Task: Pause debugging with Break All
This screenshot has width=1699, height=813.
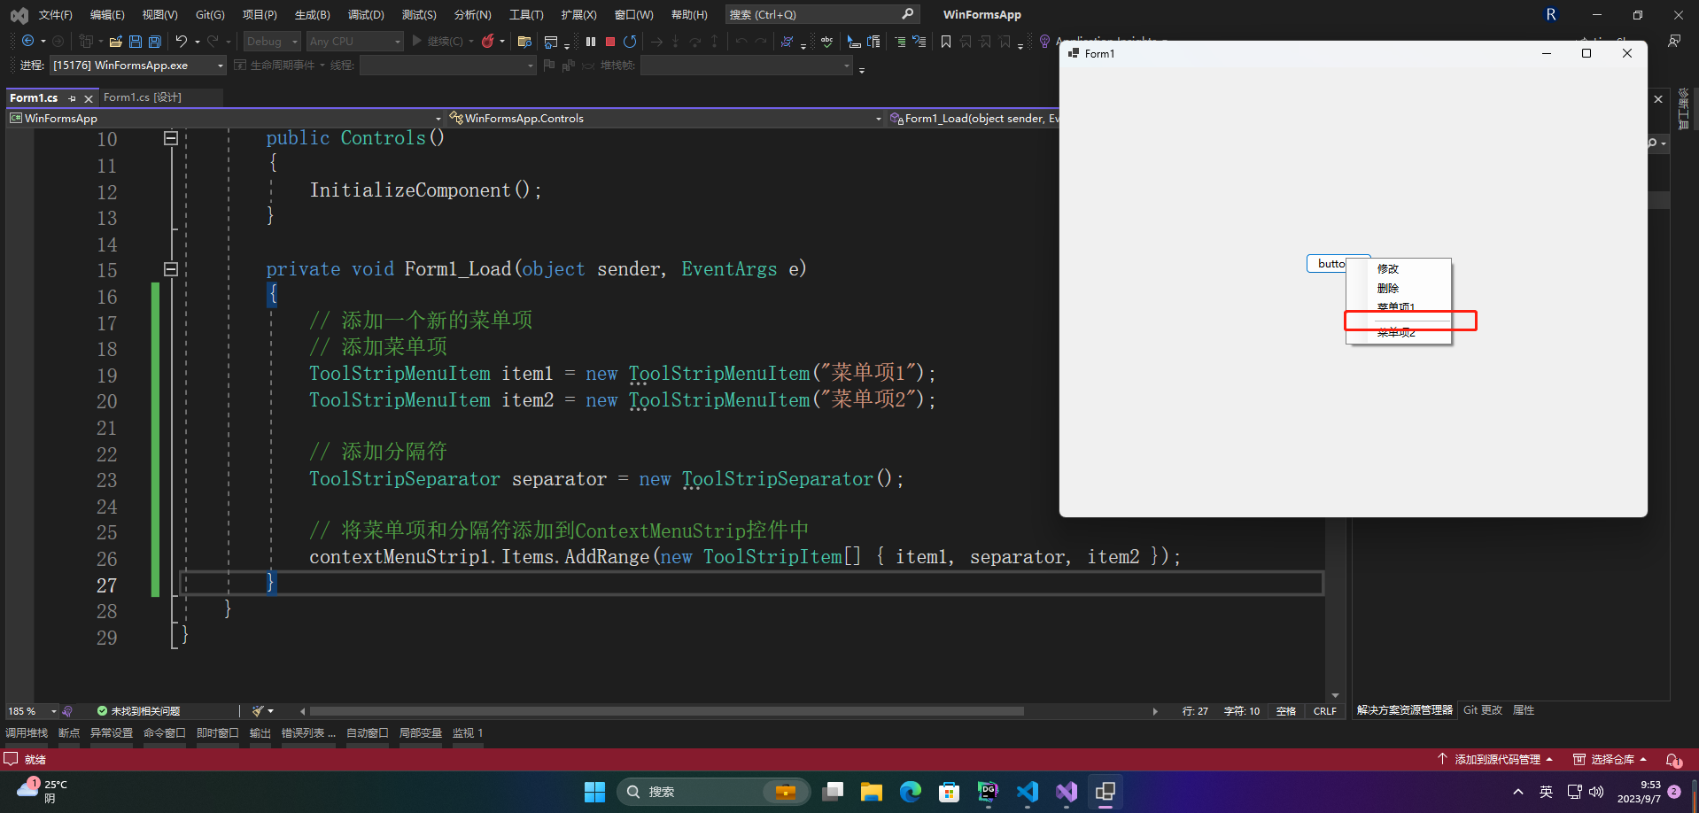Action: [x=591, y=41]
